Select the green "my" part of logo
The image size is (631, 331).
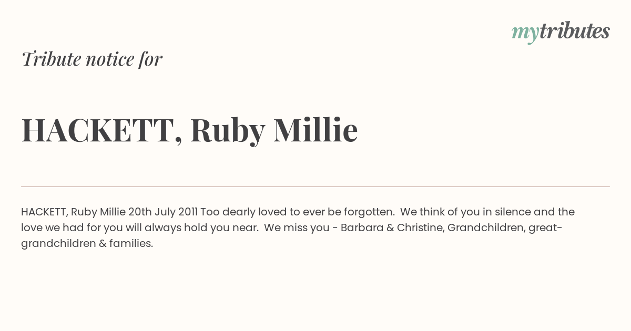point(525,34)
